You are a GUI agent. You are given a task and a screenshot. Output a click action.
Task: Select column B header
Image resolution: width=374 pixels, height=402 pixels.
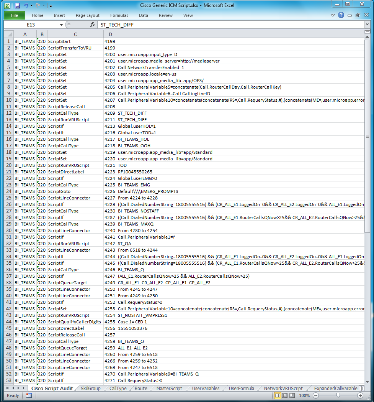(42, 35)
